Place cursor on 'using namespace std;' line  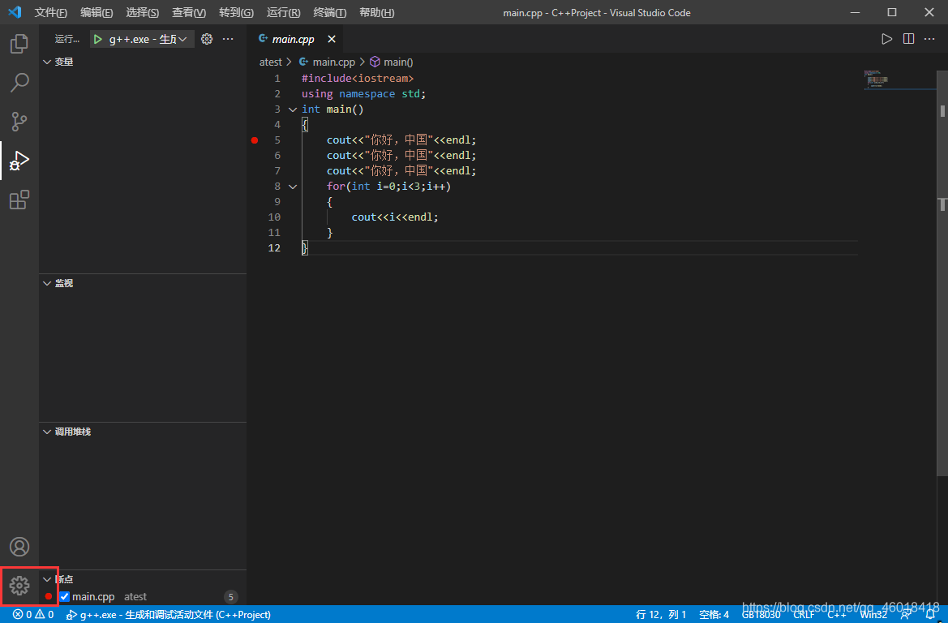click(x=363, y=94)
